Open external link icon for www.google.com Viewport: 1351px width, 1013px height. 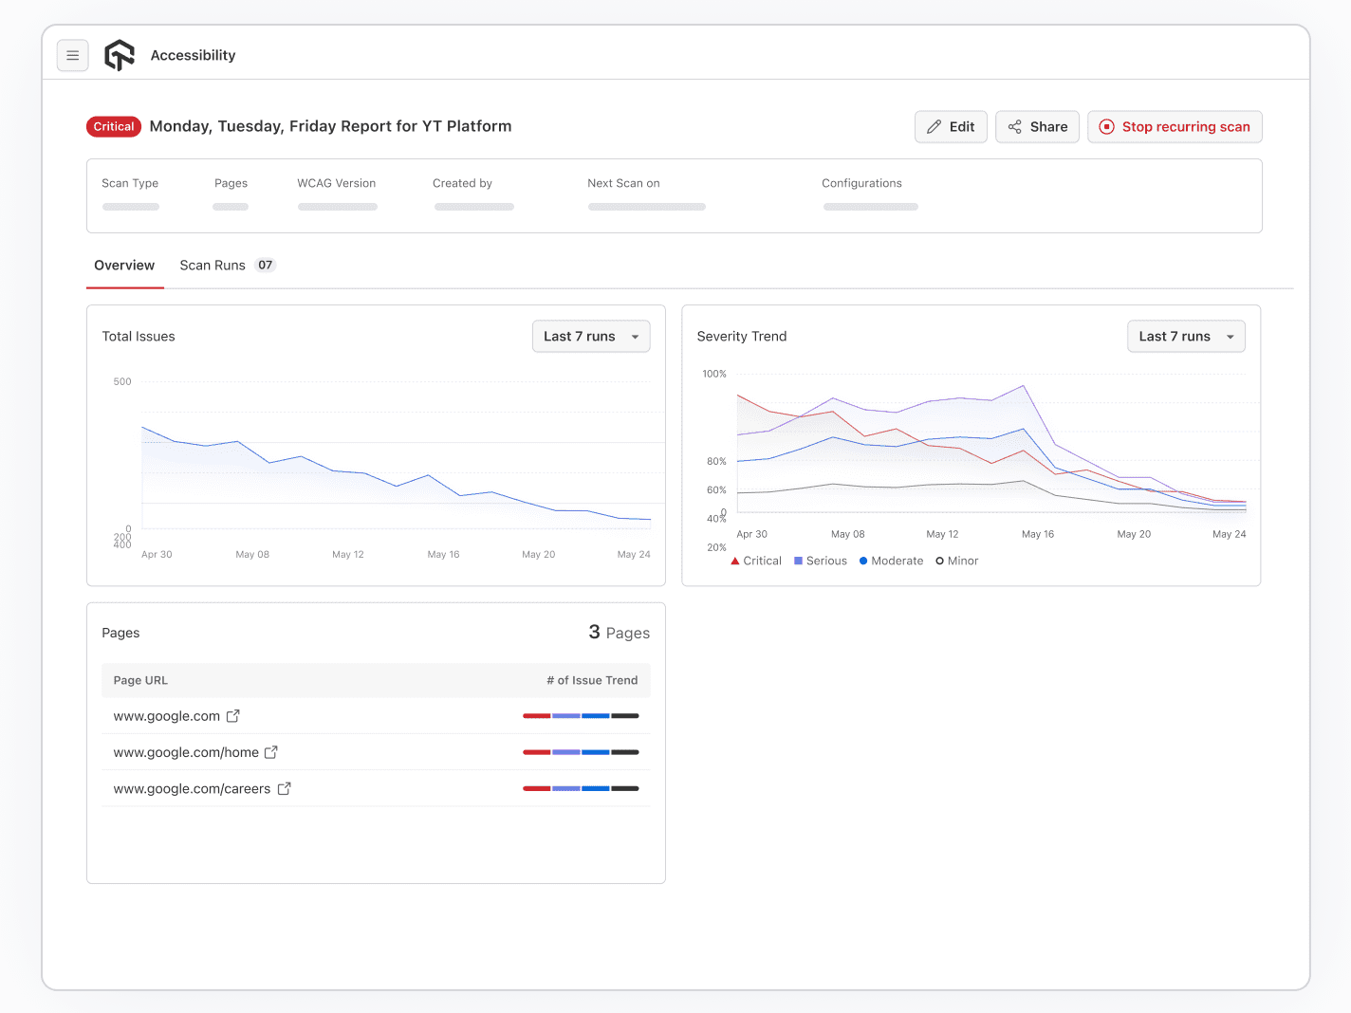[x=233, y=716]
